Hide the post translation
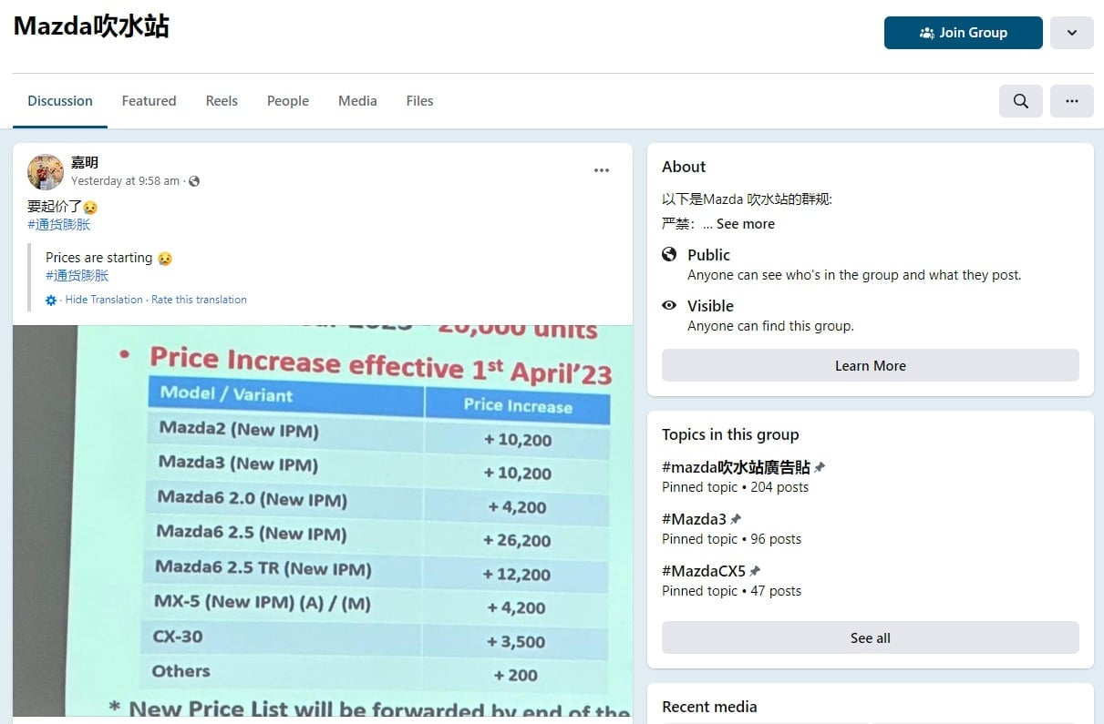Image resolution: width=1104 pixels, height=724 pixels. pyautogui.click(x=104, y=300)
